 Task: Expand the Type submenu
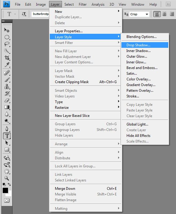point(85,102)
